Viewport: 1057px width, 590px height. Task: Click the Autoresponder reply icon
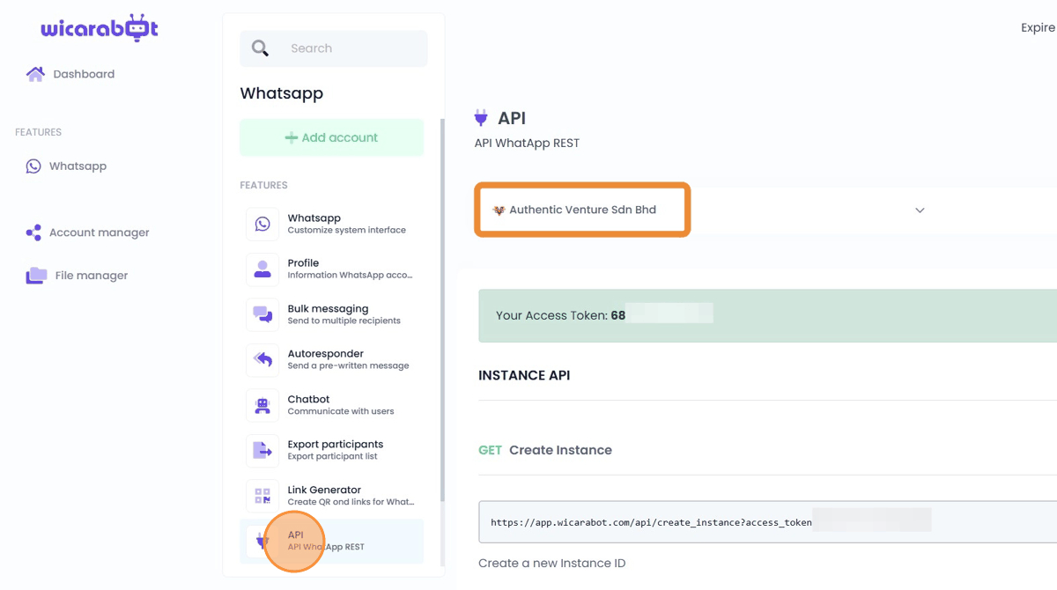(262, 359)
